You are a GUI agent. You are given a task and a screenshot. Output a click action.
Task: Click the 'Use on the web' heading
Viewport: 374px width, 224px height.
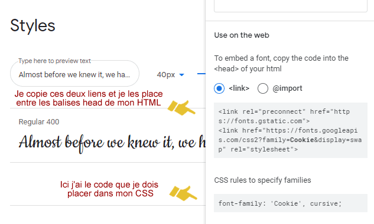242,35
